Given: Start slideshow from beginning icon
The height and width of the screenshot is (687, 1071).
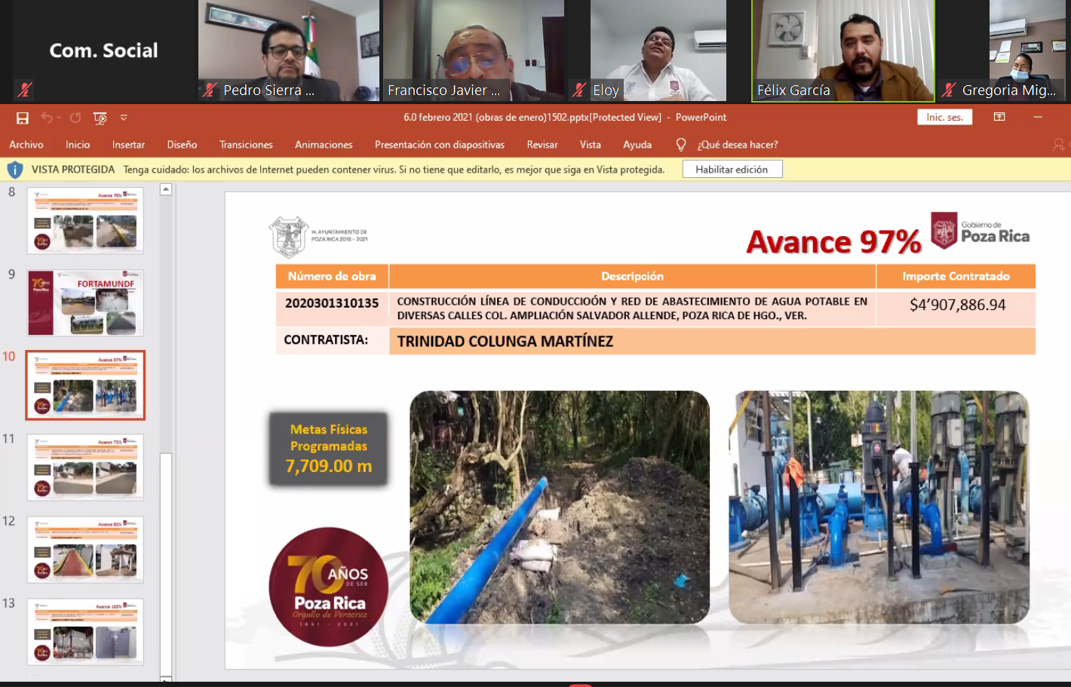Looking at the screenshot, I should click(x=100, y=118).
